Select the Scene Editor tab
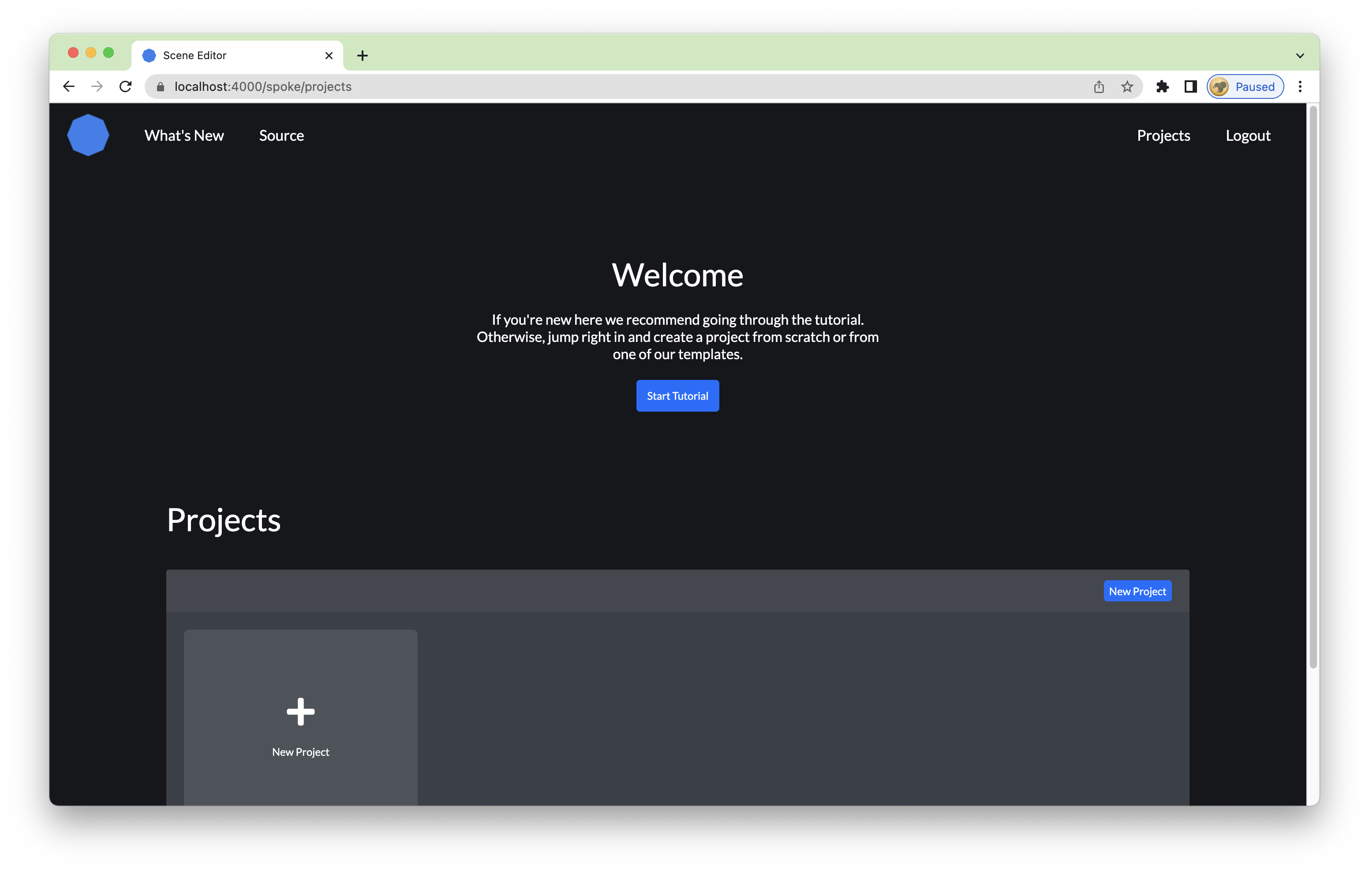 click(x=237, y=55)
